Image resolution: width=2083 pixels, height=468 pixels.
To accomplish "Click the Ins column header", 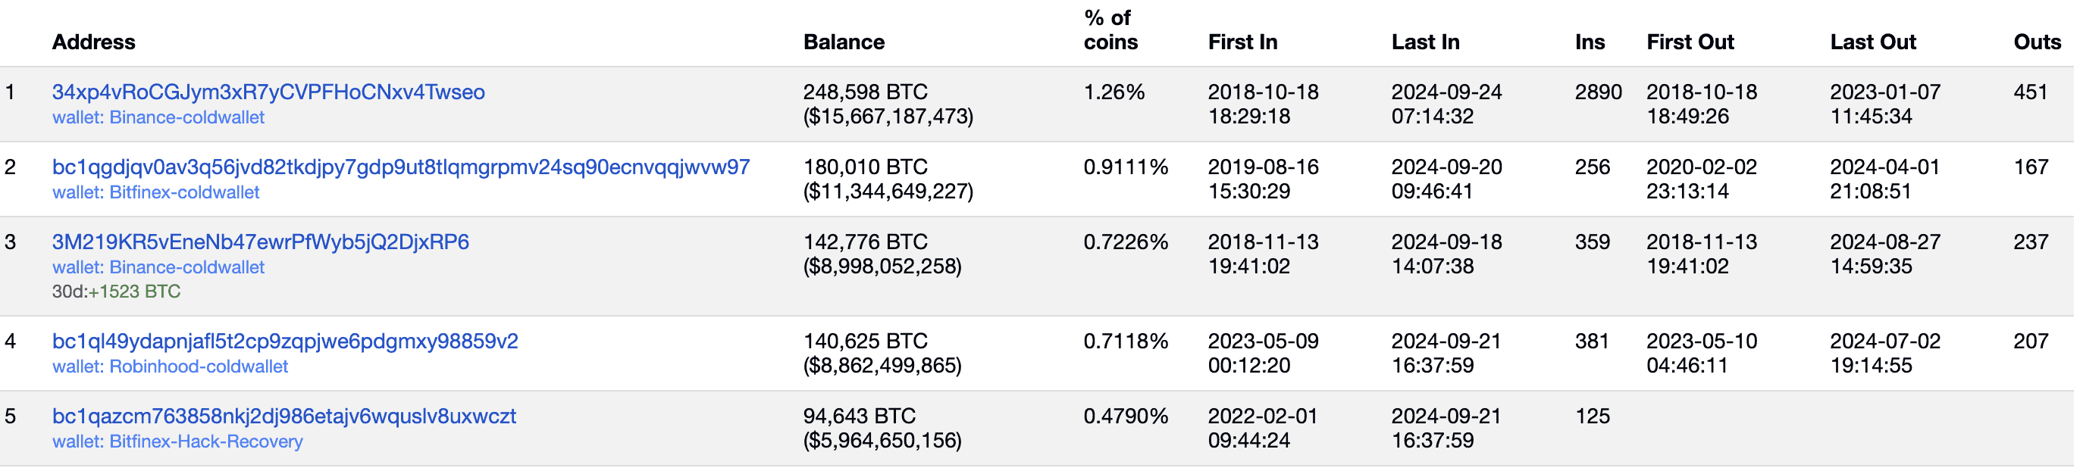I will (1589, 42).
